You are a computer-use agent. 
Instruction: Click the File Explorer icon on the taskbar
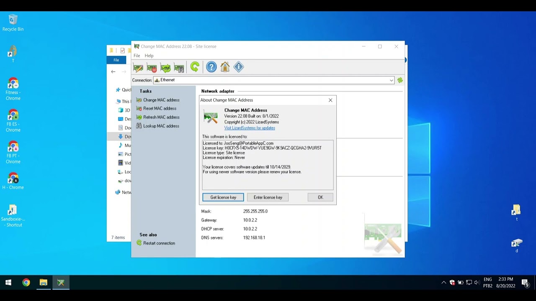[43, 283]
